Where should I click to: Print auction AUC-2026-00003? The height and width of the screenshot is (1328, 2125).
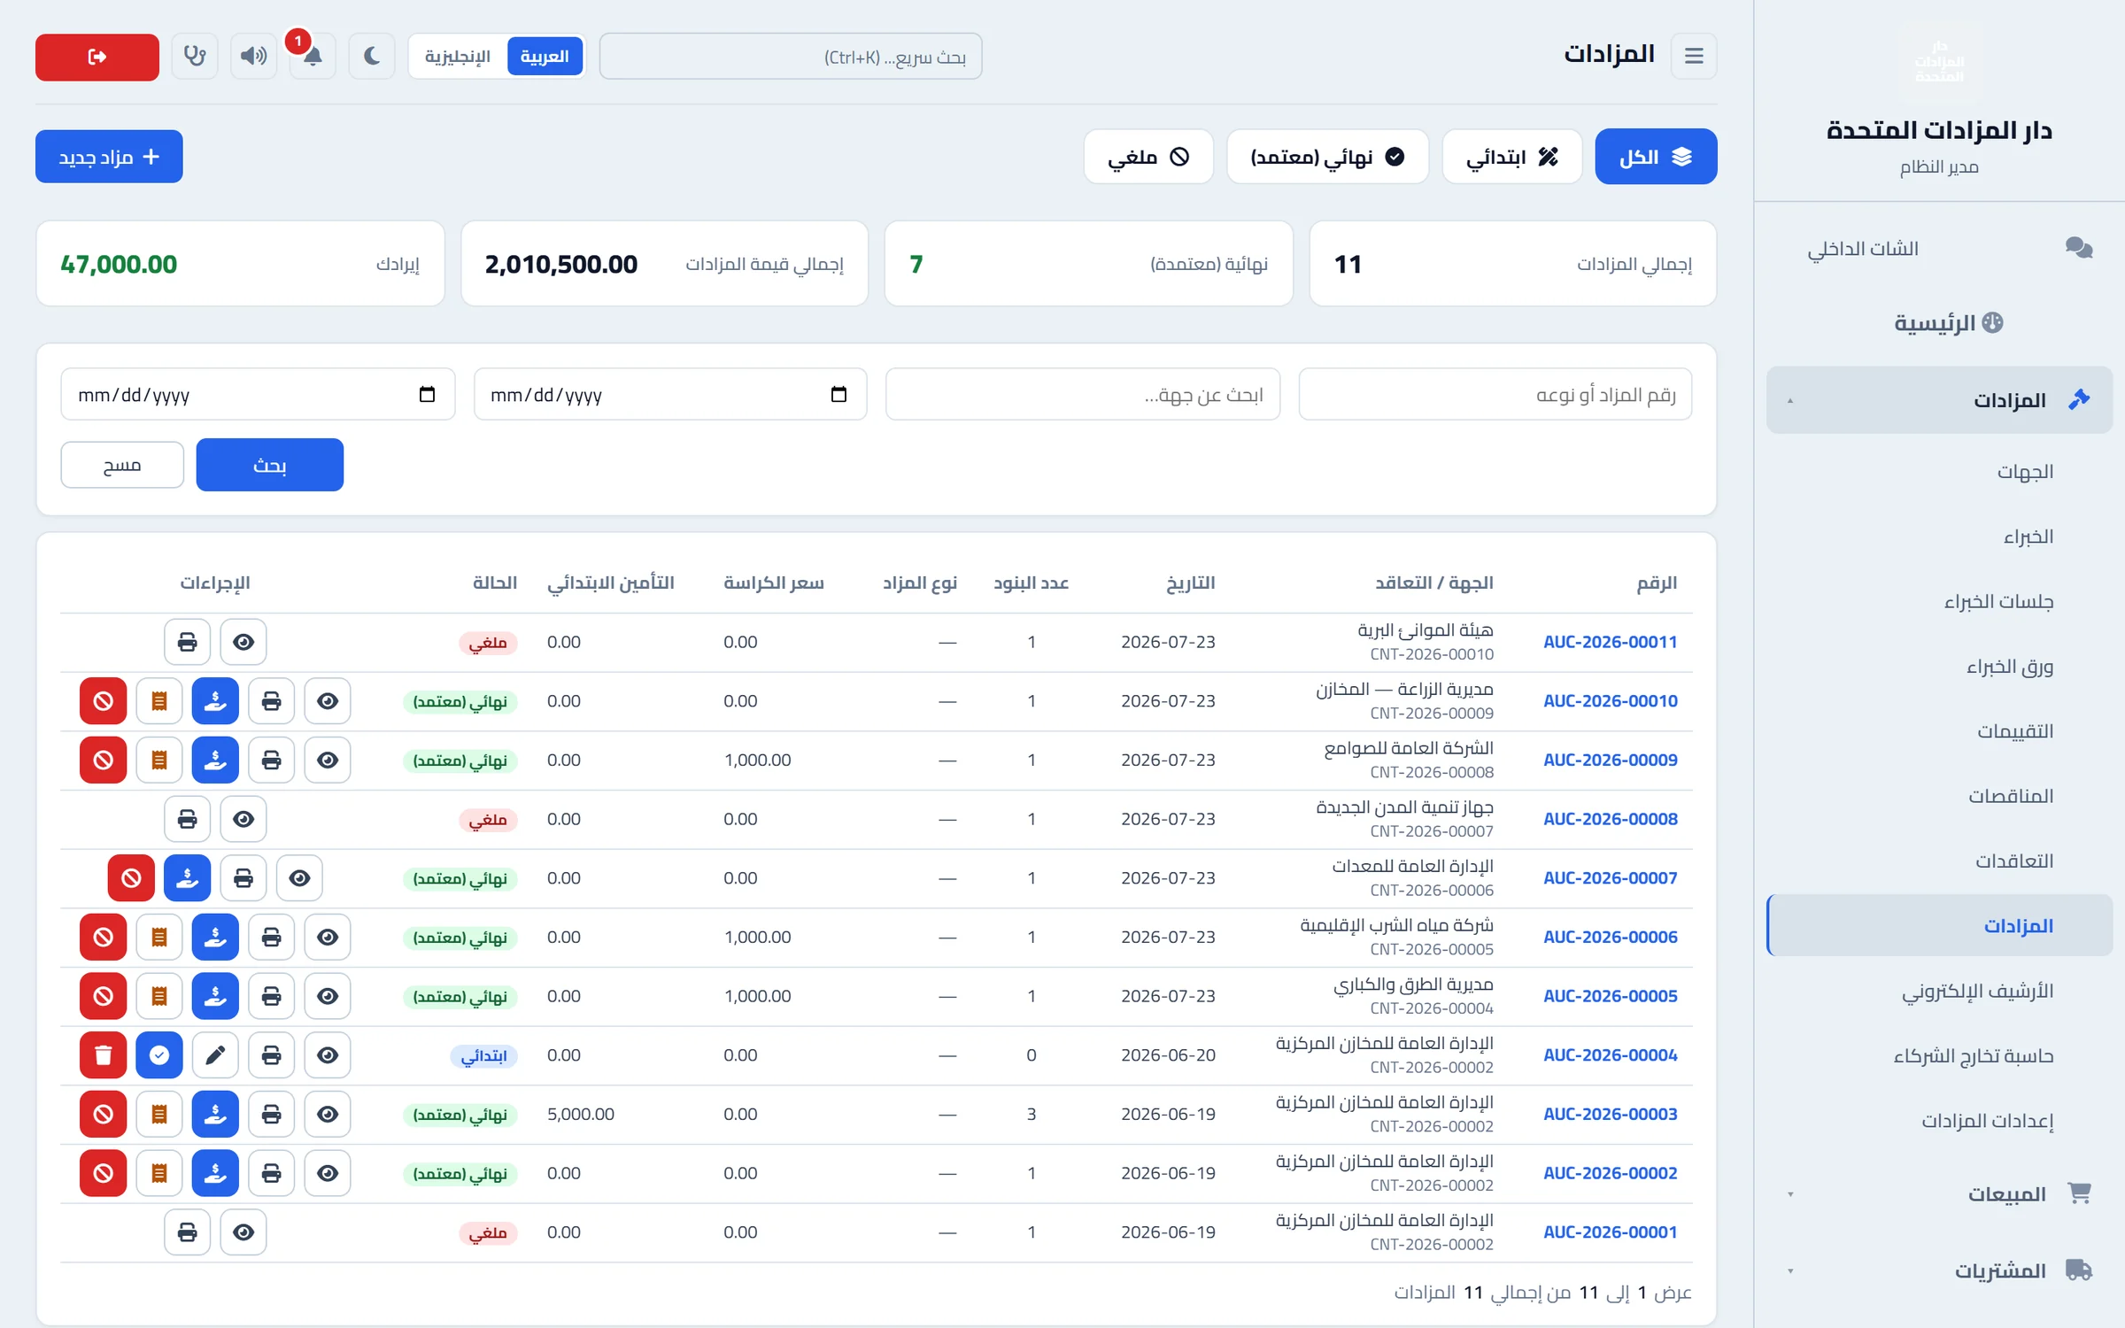coord(271,1114)
